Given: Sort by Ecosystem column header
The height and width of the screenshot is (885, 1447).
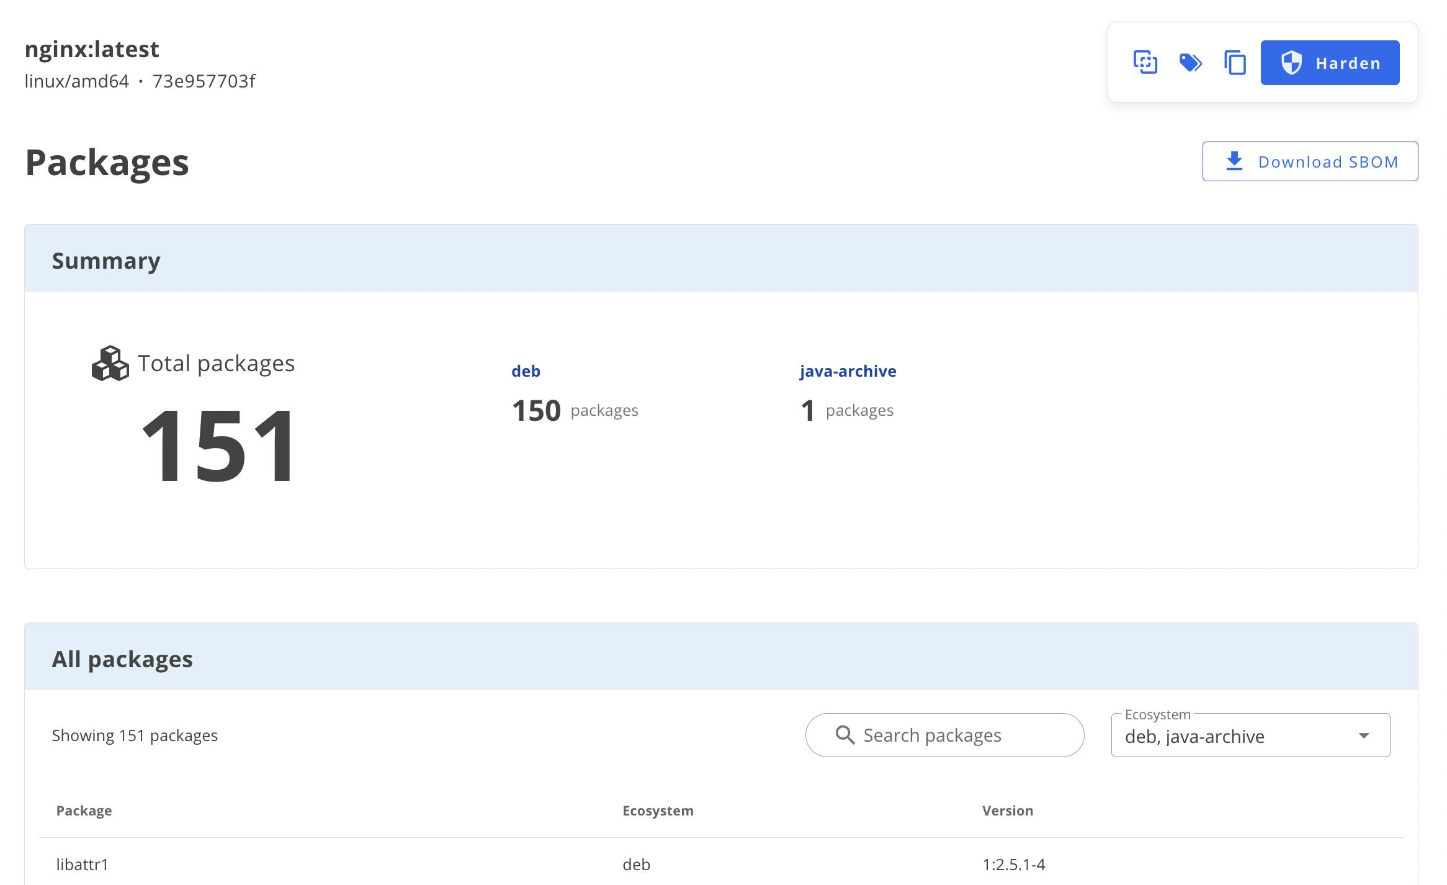Looking at the screenshot, I should pyautogui.click(x=658, y=811).
